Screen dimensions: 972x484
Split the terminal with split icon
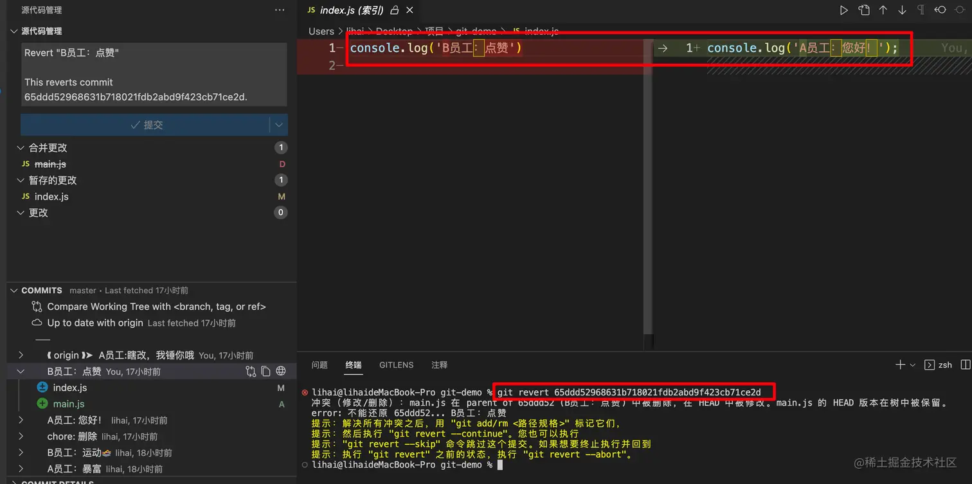click(x=965, y=364)
